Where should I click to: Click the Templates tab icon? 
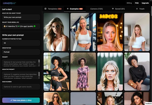(x=45, y=9)
